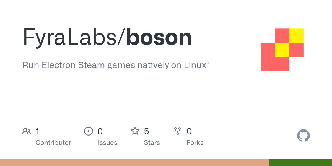332x166 pixels.
Task: Click the Issues label
Action: [x=107, y=143]
